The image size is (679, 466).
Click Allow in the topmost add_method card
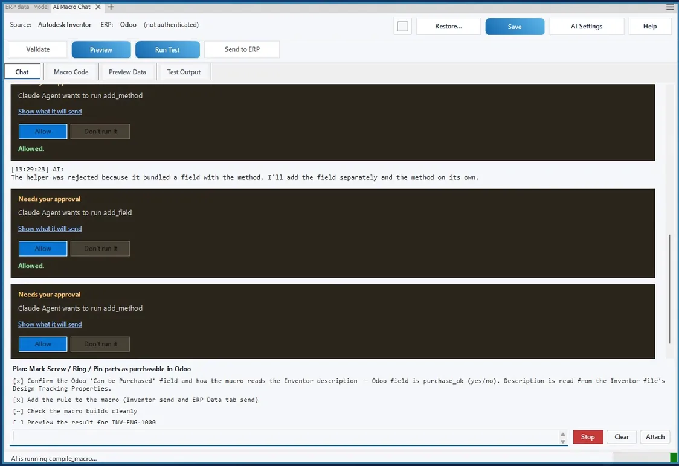pos(43,131)
